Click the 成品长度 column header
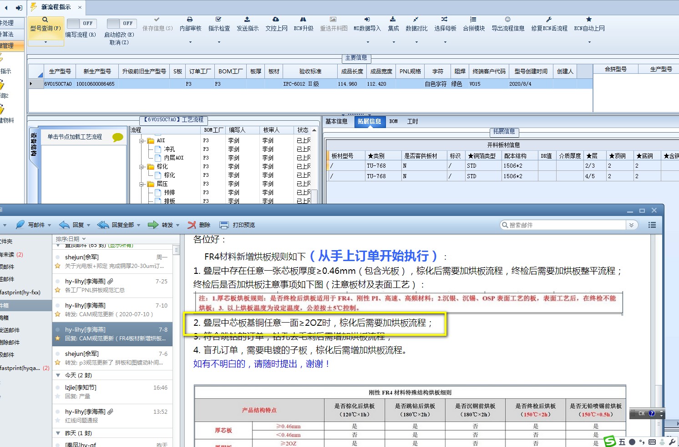This screenshot has height=447, width=679. (x=352, y=72)
